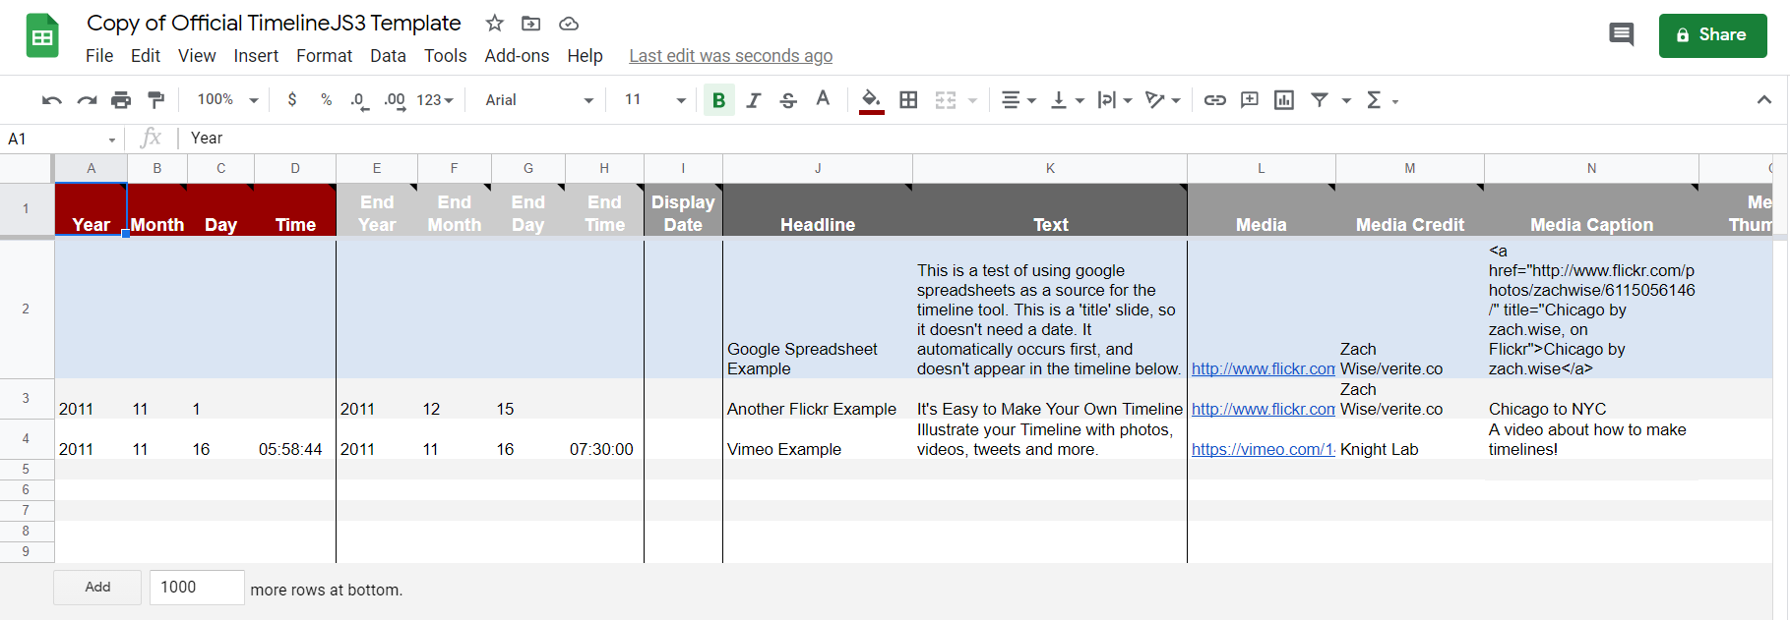
Task: Open the View menu
Action: [x=197, y=56]
